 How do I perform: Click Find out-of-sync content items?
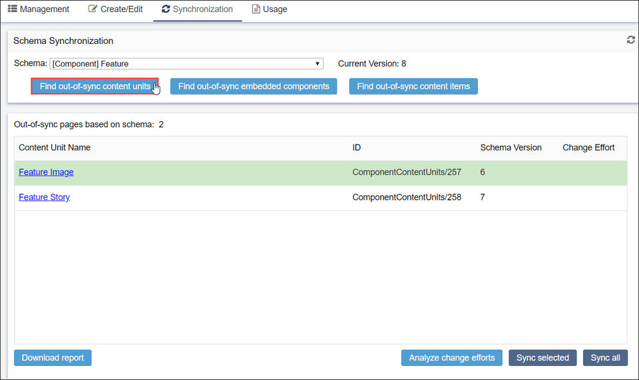pos(413,87)
